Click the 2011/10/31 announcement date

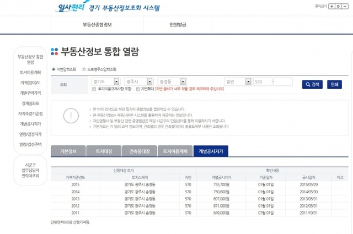click(x=308, y=213)
